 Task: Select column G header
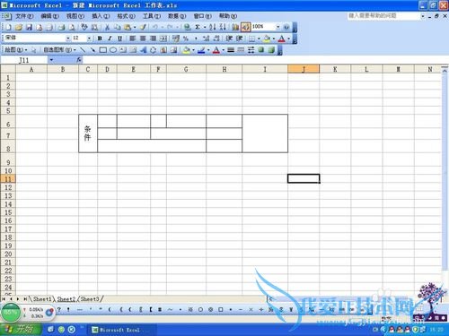(186, 69)
